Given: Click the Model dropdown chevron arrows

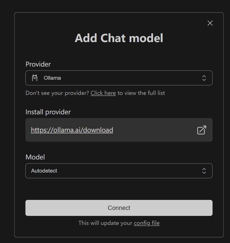Looking at the screenshot, I should point(204,171).
